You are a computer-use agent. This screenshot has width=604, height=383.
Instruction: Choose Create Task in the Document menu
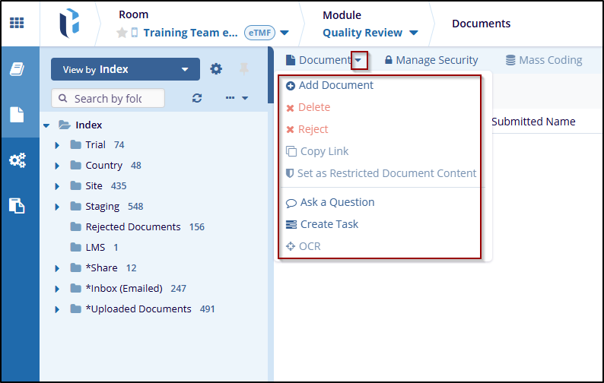tap(329, 224)
